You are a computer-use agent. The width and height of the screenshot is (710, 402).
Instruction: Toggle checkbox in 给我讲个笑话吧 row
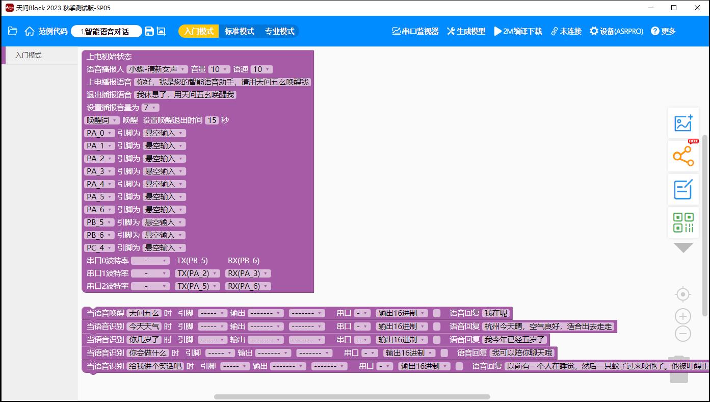459,366
